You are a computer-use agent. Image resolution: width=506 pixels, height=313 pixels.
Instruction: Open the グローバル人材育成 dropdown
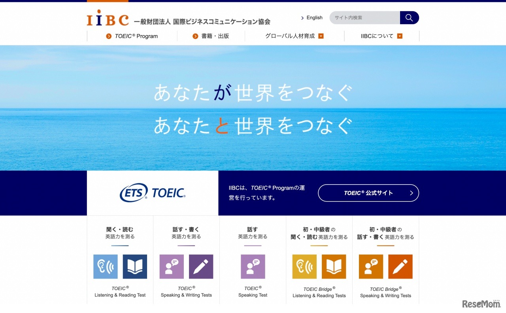point(293,36)
